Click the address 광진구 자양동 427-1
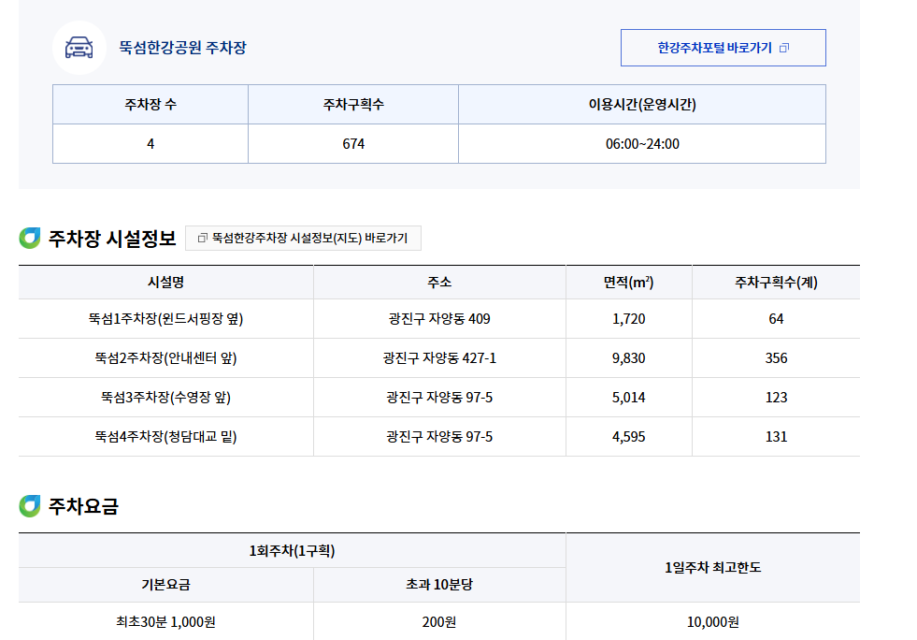The height and width of the screenshot is (640, 917). [x=439, y=358]
